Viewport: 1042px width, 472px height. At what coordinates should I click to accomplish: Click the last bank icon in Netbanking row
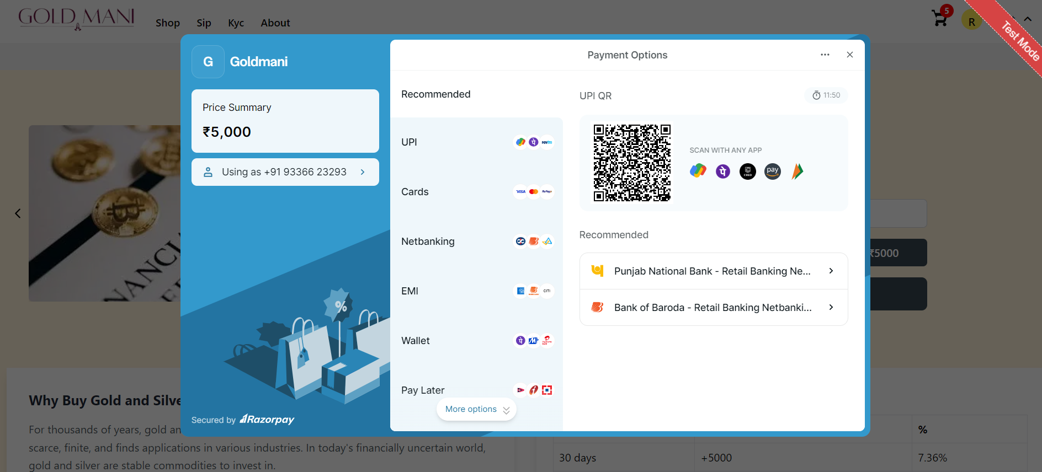tap(547, 242)
